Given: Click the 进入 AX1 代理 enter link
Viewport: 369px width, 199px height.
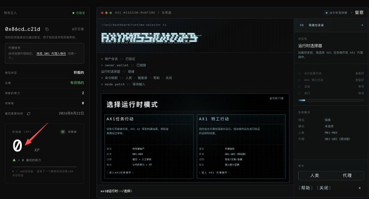Looking at the screenshot, I should [214, 172].
